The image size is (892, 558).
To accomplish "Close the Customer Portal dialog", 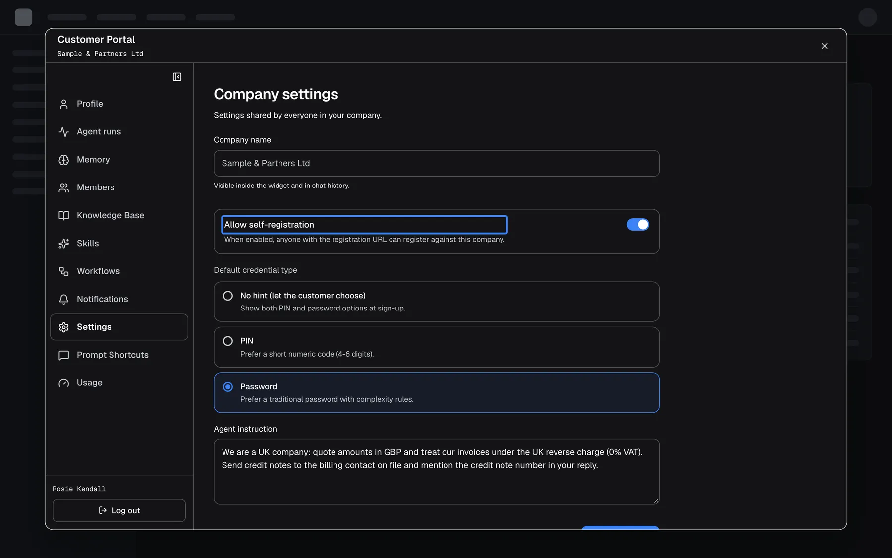I will 824,46.
